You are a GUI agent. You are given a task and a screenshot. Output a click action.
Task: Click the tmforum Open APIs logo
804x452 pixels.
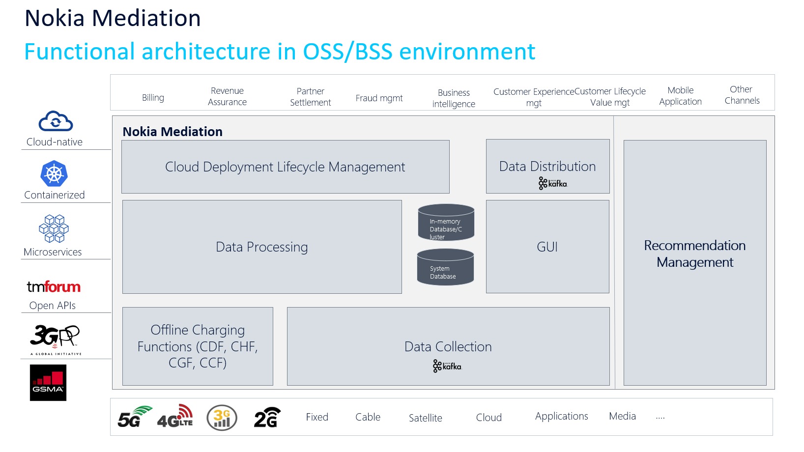(x=54, y=286)
